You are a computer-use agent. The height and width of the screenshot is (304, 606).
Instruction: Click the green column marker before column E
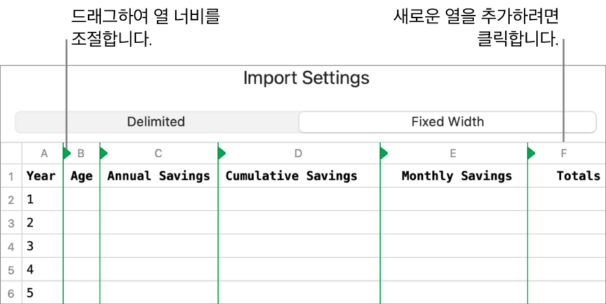click(383, 154)
